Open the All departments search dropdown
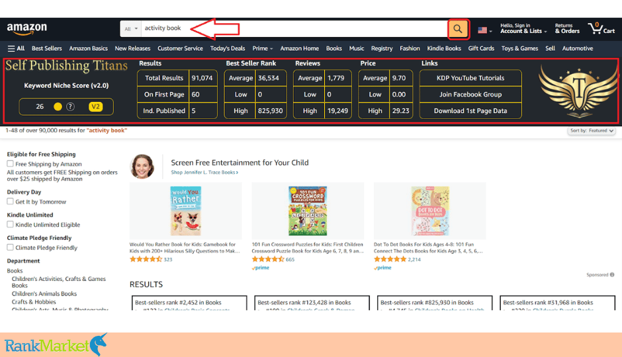This screenshot has height=357, width=622. (131, 28)
